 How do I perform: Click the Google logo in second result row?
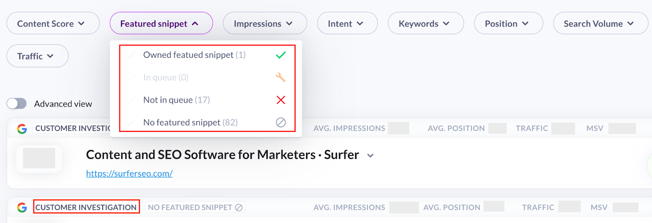click(x=22, y=208)
